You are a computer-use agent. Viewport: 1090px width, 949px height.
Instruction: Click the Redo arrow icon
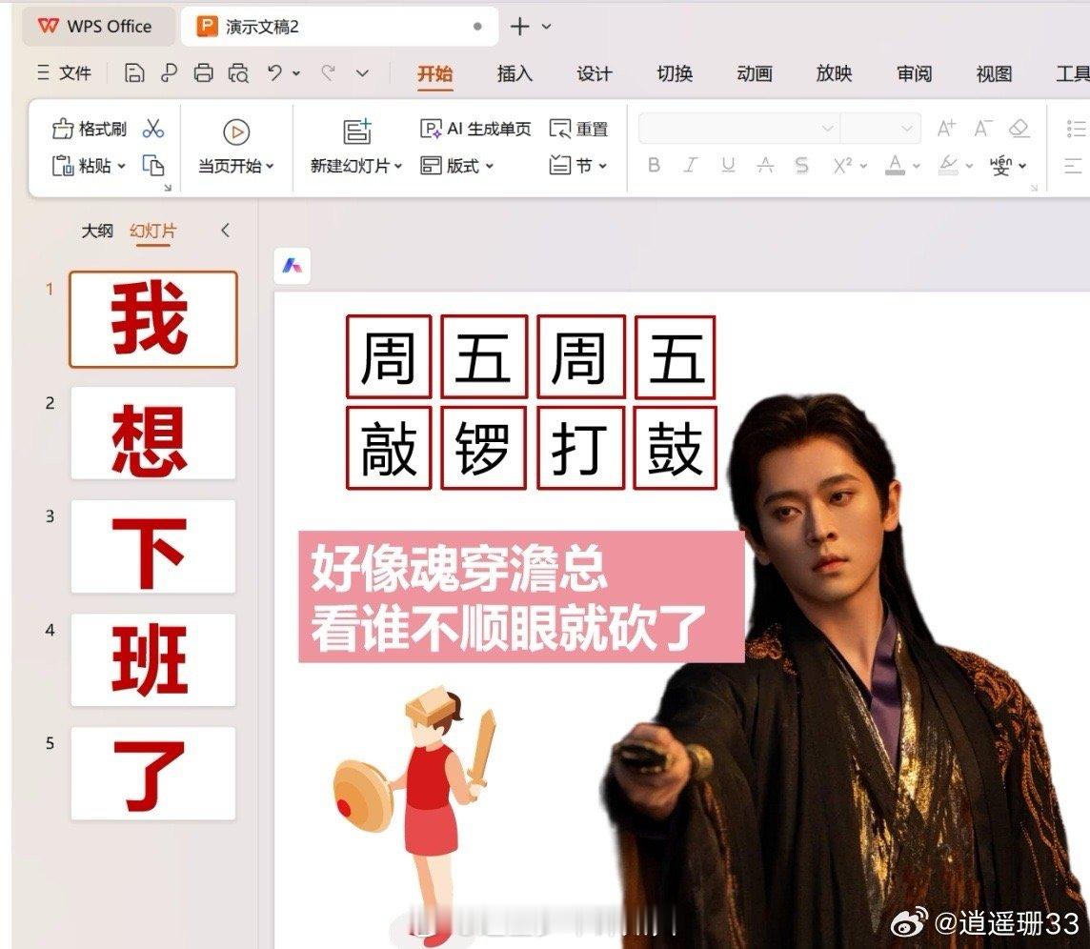[x=329, y=72]
